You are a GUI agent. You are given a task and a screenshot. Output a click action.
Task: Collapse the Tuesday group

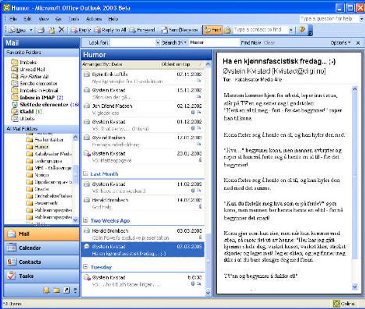[x=85, y=267]
